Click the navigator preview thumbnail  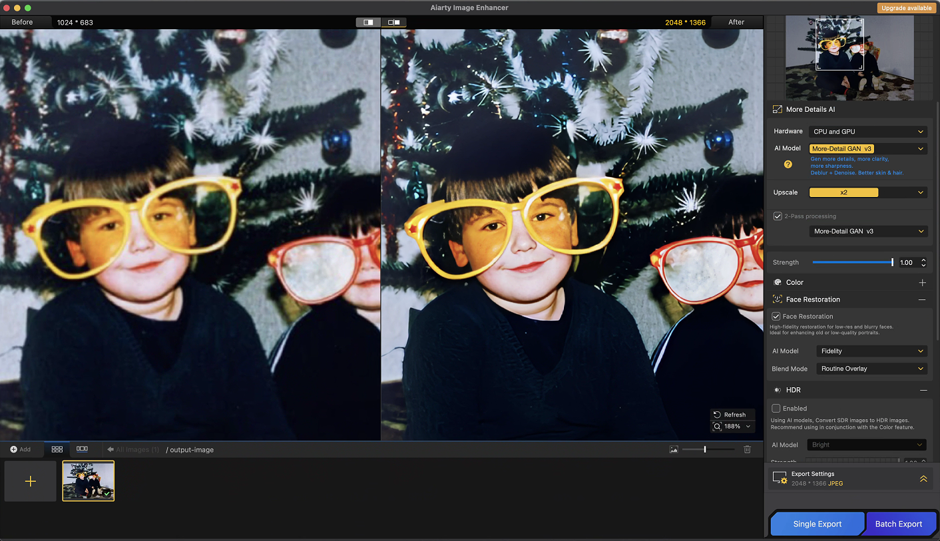pos(849,58)
